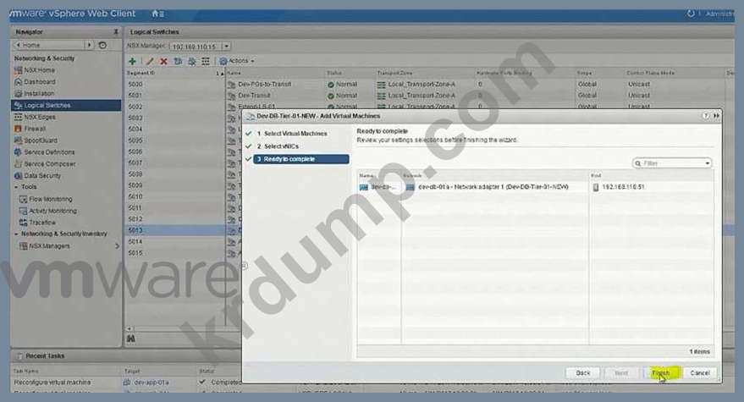
Task: Click Recent Tasks panel header
Action: click(45, 356)
